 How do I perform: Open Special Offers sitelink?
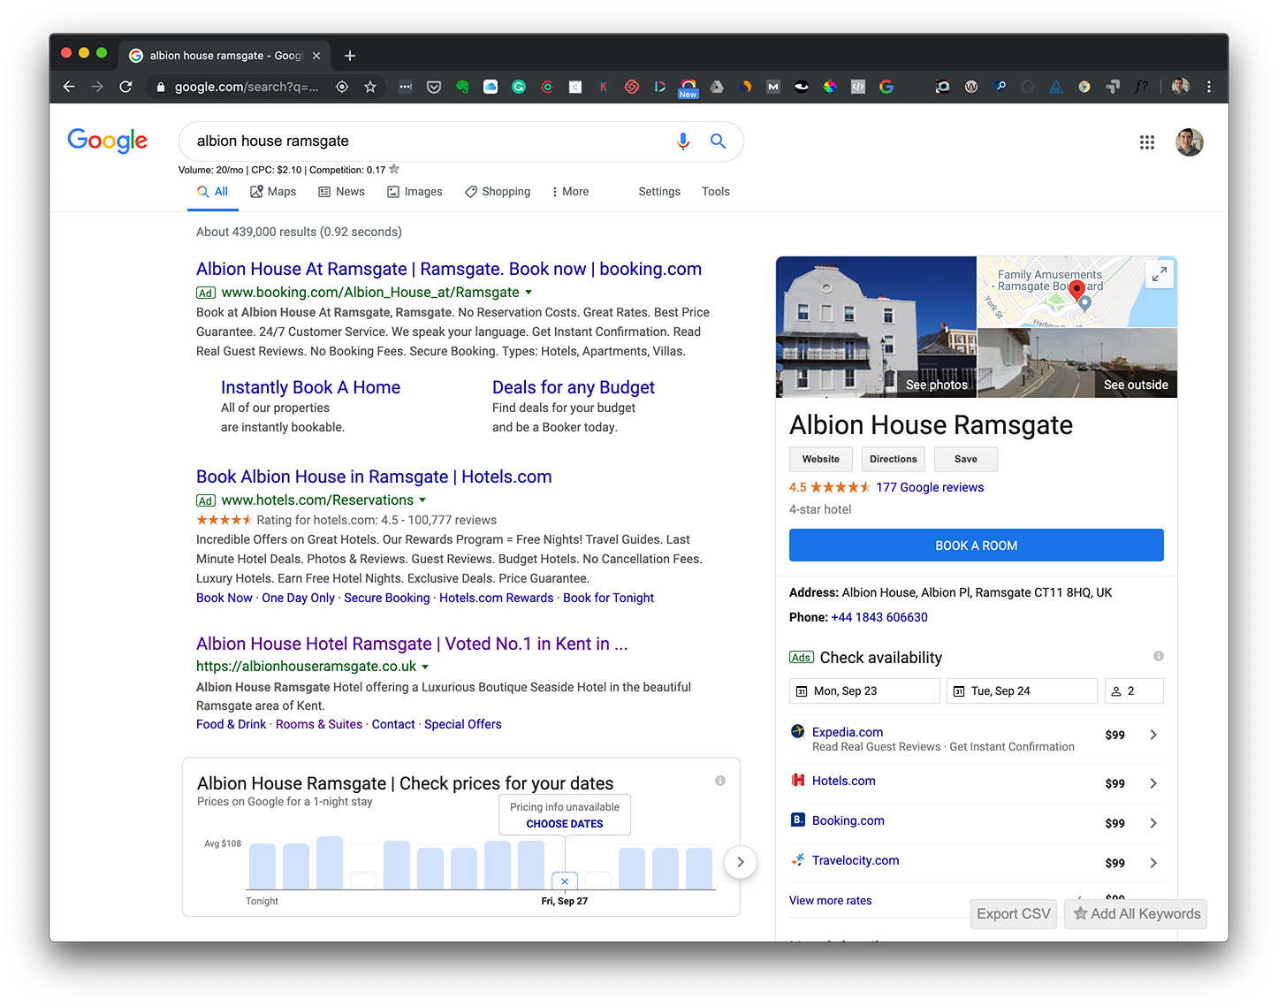463,725
